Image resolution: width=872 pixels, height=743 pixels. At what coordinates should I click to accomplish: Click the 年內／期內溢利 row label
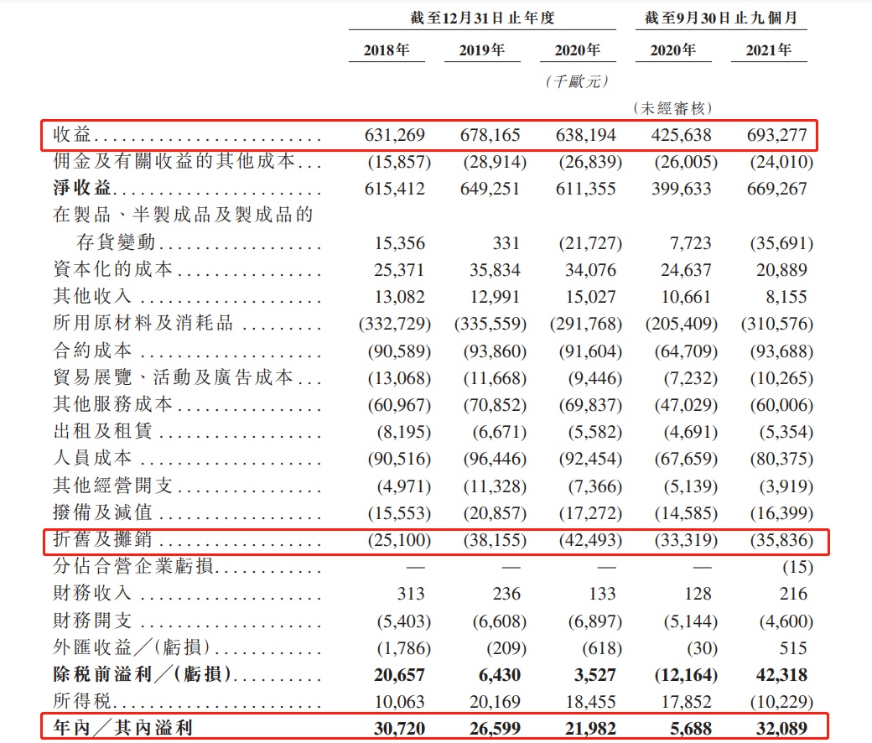tap(123, 727)
